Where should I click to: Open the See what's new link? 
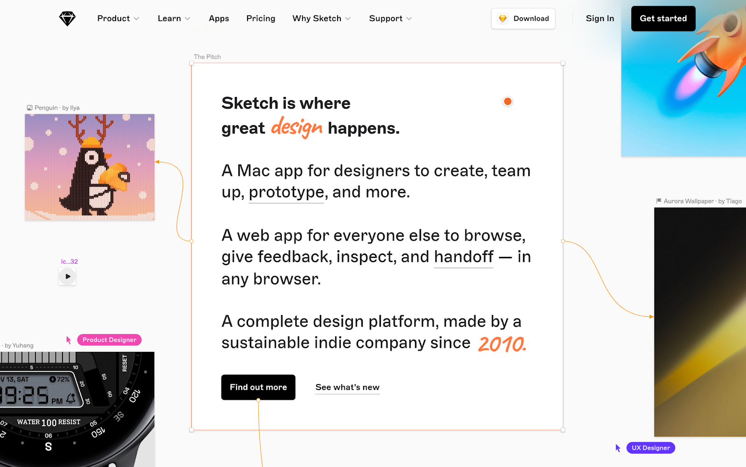point(347,387)
